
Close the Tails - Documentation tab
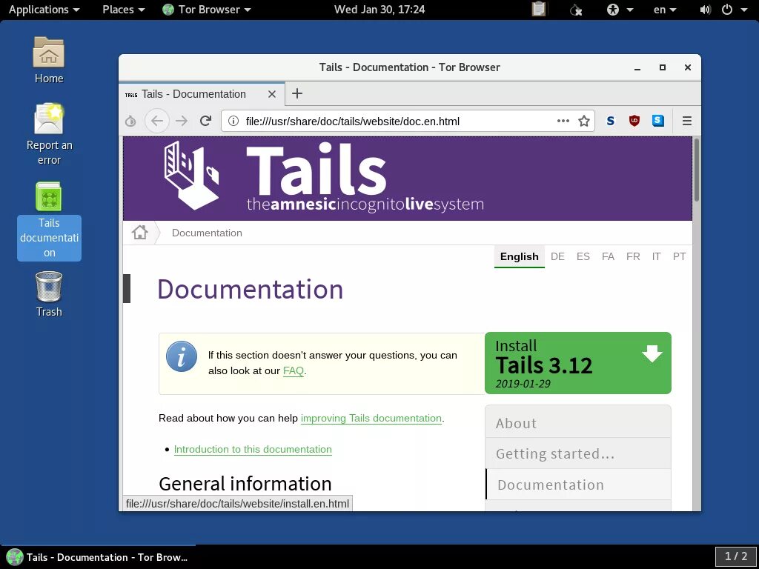click(272, 94)
